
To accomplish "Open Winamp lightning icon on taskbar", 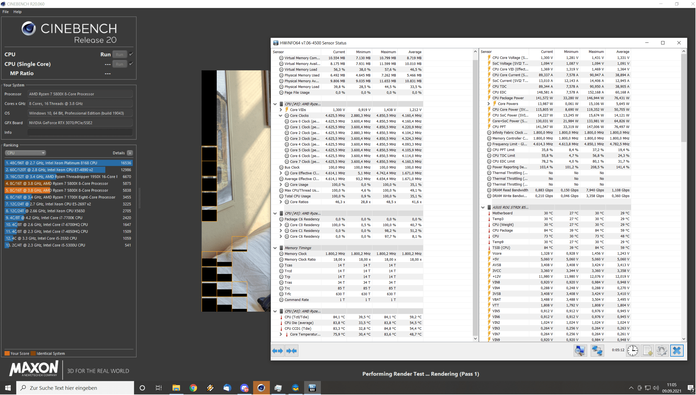I will pos(210,388).
